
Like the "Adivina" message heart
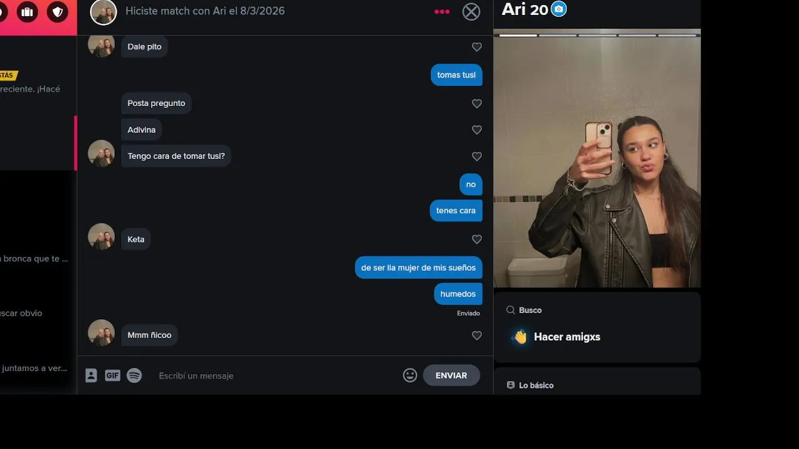[x=477, y=130]
